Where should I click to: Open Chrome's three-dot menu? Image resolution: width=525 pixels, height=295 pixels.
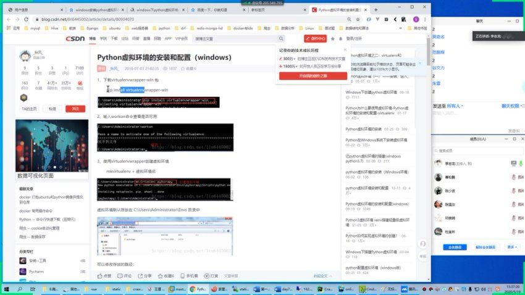(425, 19)
